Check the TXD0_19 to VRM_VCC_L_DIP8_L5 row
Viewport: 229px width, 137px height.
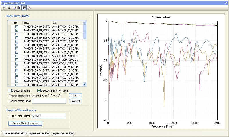click(17, 63)
